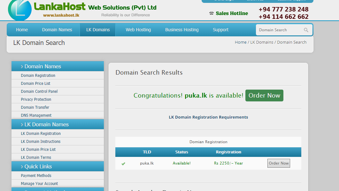The width and height of the screenshot is (339, 191).
Task: Open the Web Hosting menu
Action: pos(138,30)
